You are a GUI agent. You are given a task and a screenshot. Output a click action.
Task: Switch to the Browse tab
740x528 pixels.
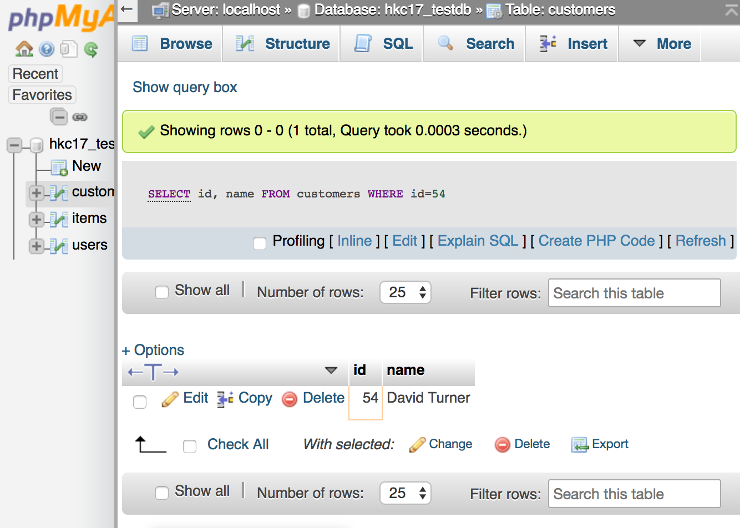(170, 44)
